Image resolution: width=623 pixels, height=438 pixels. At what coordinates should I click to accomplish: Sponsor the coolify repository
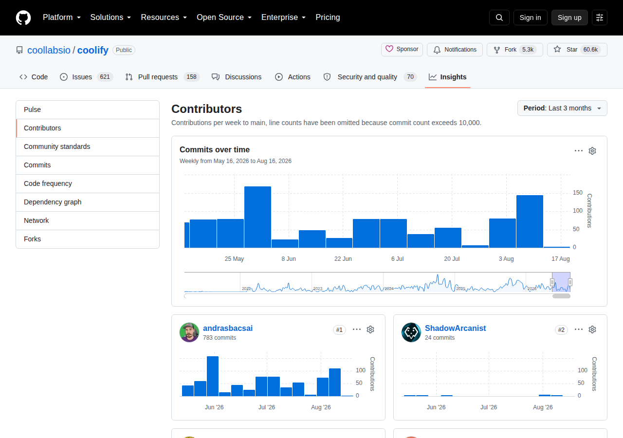402,50
